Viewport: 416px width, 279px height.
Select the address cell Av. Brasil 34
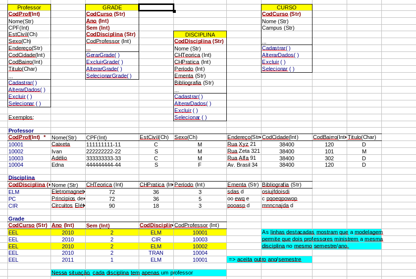pyautogui.click(x=242, y=165)
